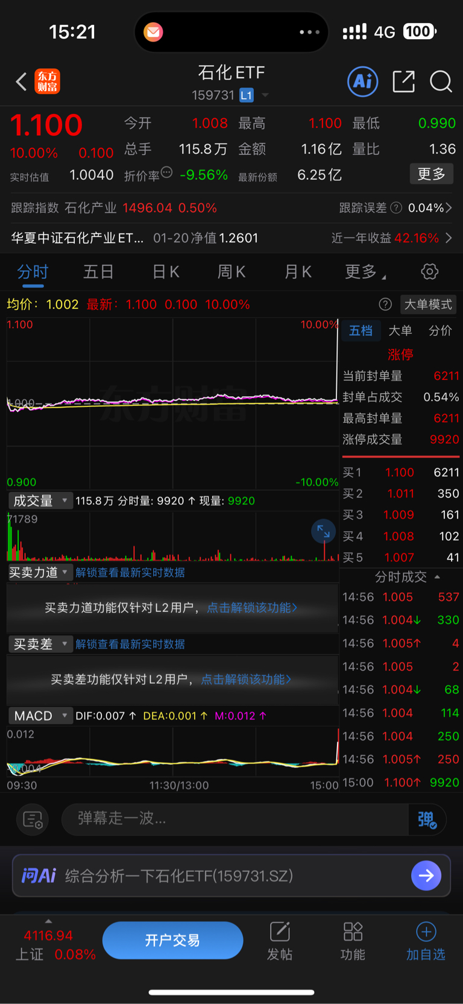Open the Ai assistant circle icon
The height and width of the screenshot is (1004, 463).
click(x=363, y=81)
